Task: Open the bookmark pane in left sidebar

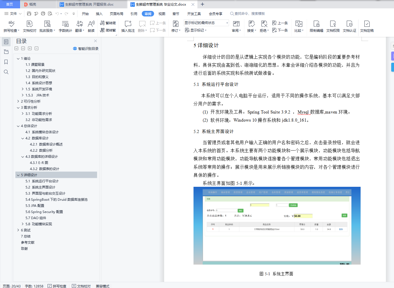Action: [6, 62]
